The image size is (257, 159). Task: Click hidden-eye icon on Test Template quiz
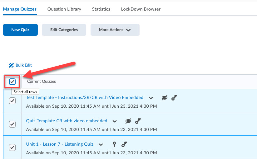tap(165, 98)
